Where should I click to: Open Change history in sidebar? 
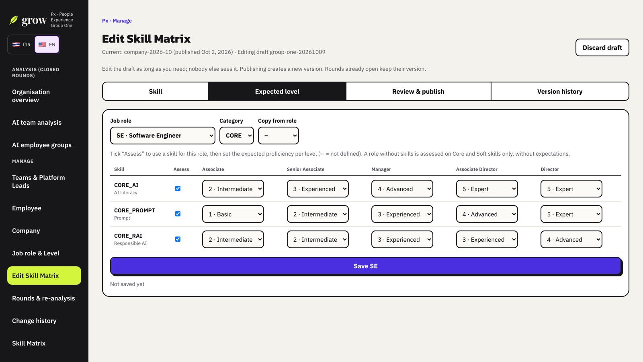click(x=44, y=321)
